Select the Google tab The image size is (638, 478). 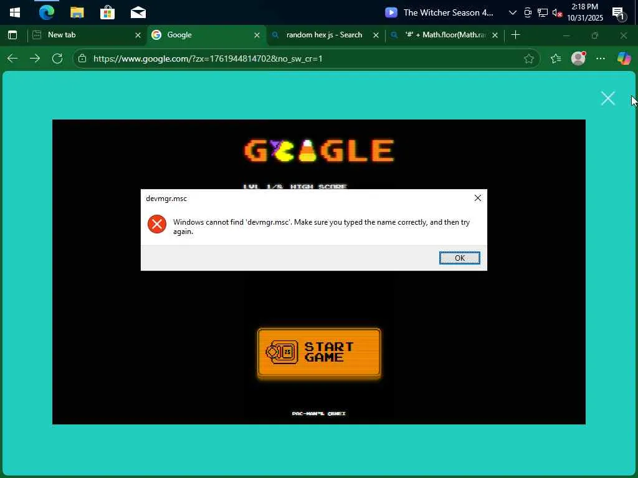(206, 35)
